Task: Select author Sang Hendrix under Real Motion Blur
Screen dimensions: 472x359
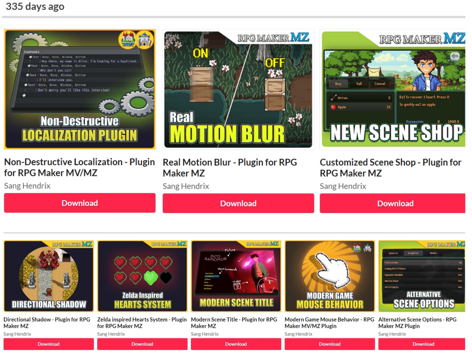Action: (x=186, y=186)
